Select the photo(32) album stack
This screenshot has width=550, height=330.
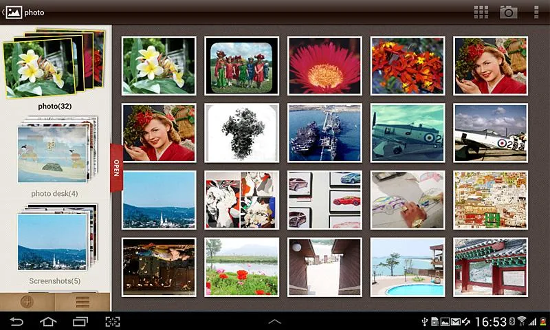(54, 63)
